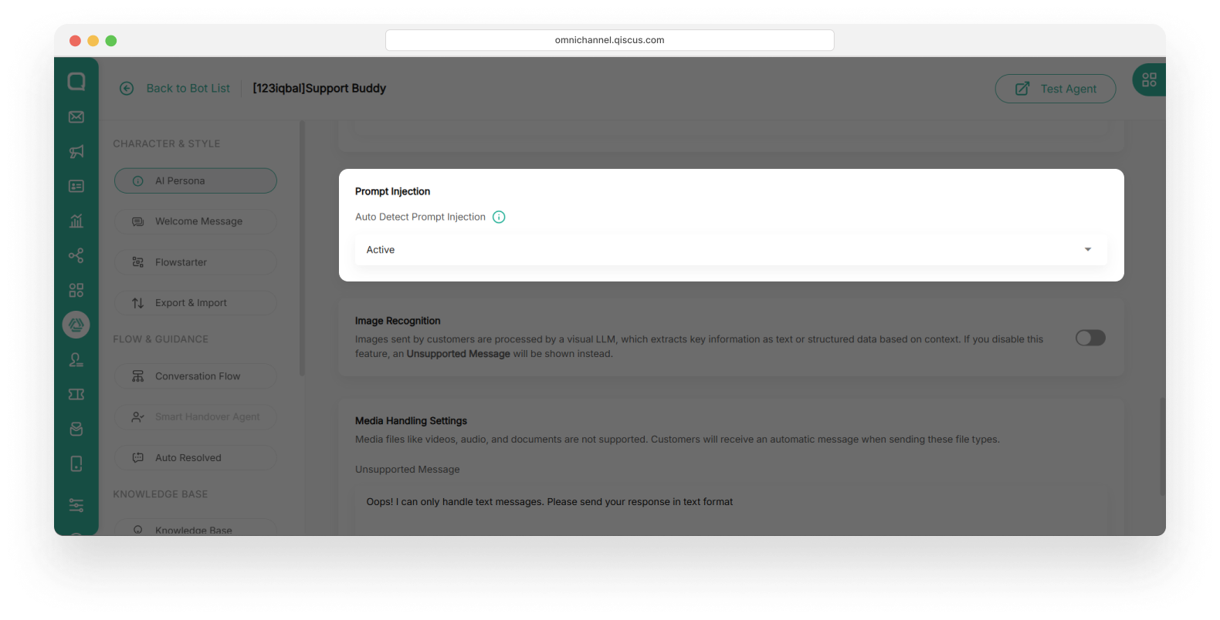Screen dimensions: 1220x620
Task: Open the Smart Handover Agent section
Action: [195, 417]
